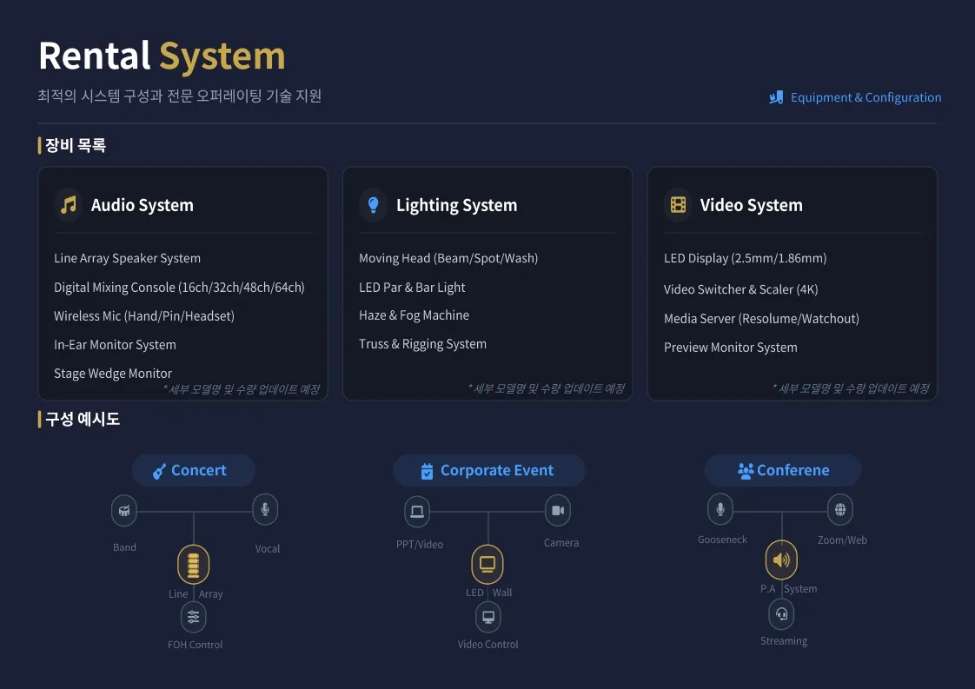The width and height of the screenshot is (975, 689).
Task: Click the Camera icon in Corporate Event
Action: click(x=558, y=511)
